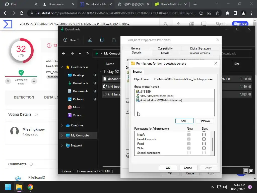Go forward in Downloads explorer window
The width and height of the screenshot is (257, 193).
[72, 54]
